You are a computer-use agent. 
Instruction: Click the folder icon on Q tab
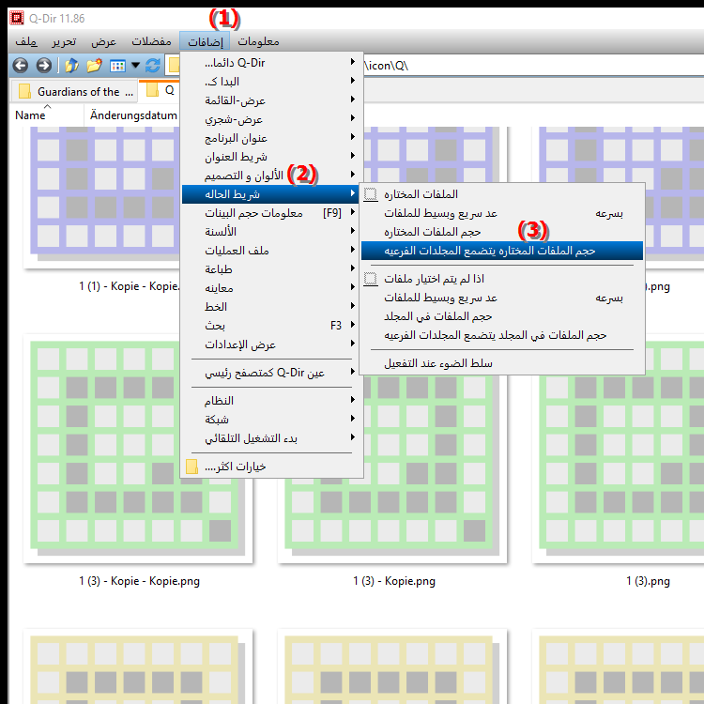pyautogui.click(x=153, y=90)
